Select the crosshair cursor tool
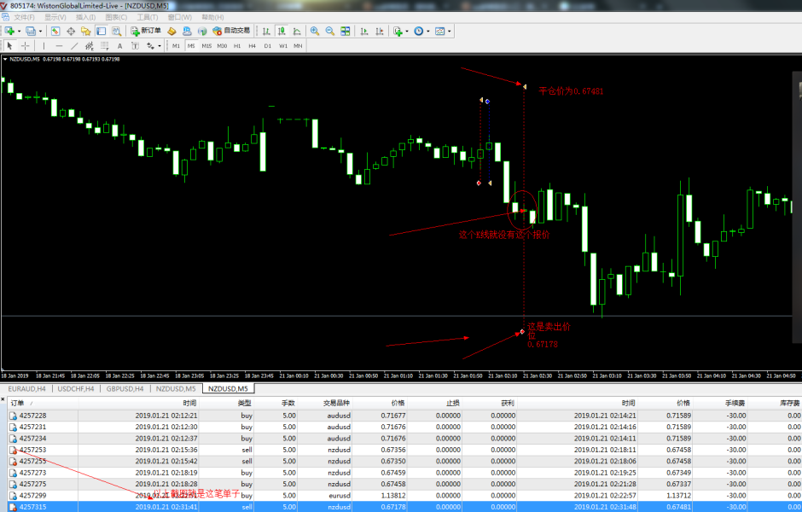 [x=25, y=45]
